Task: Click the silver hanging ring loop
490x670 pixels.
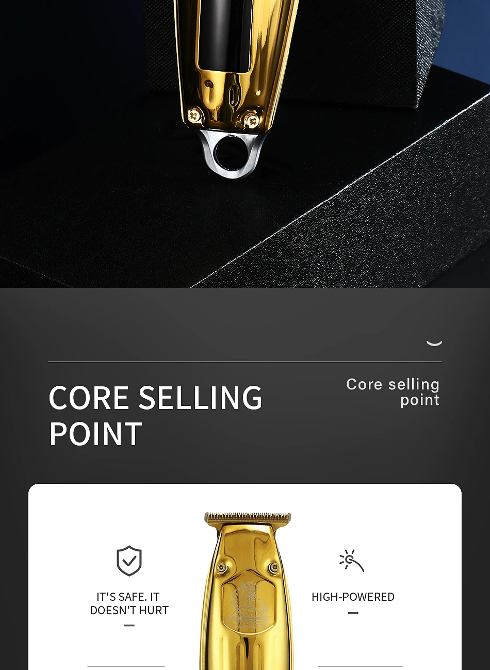Action: click(232, 154)
